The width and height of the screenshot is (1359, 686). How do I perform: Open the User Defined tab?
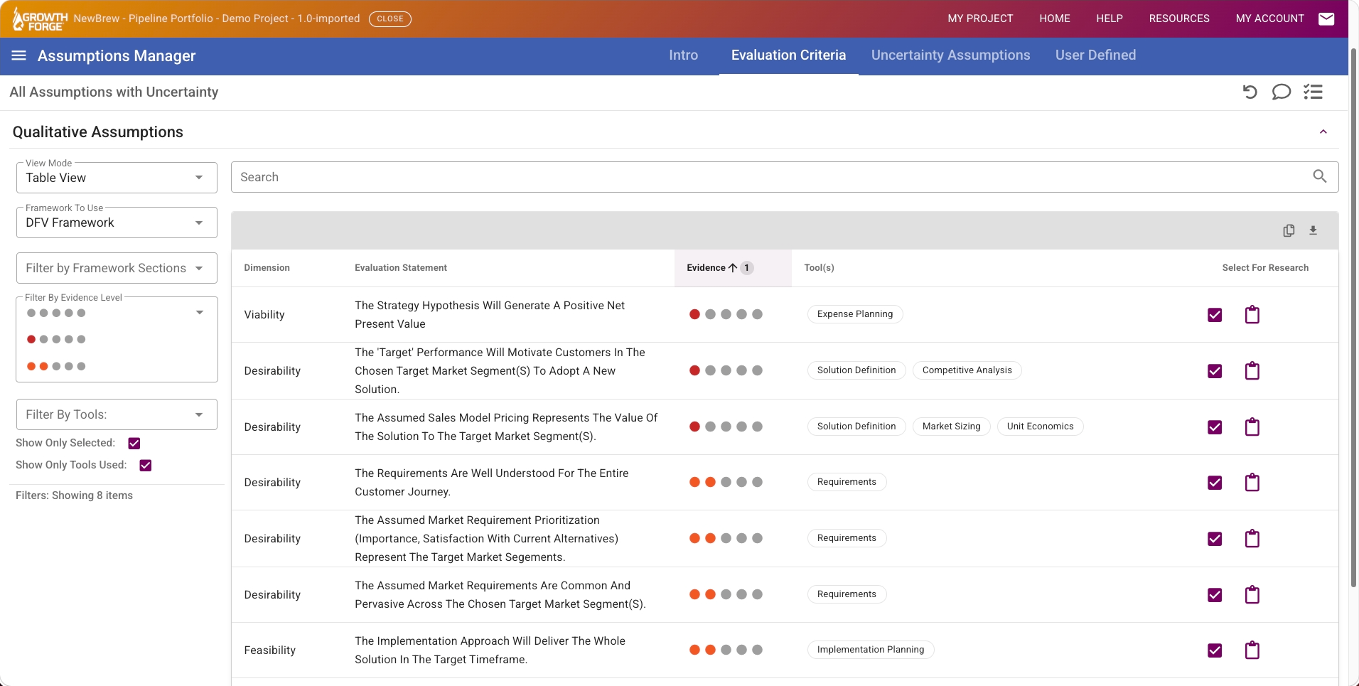(1095, 55)
